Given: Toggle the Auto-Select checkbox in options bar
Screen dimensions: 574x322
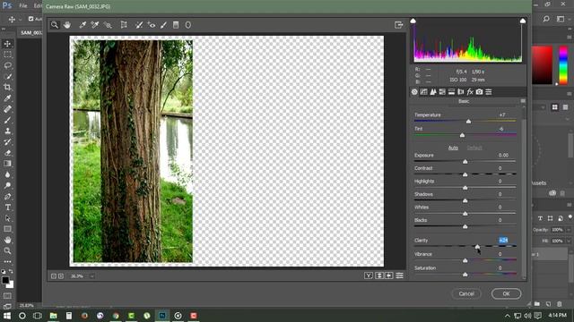Looking at the screenshot, I should (x=31, y=19).
